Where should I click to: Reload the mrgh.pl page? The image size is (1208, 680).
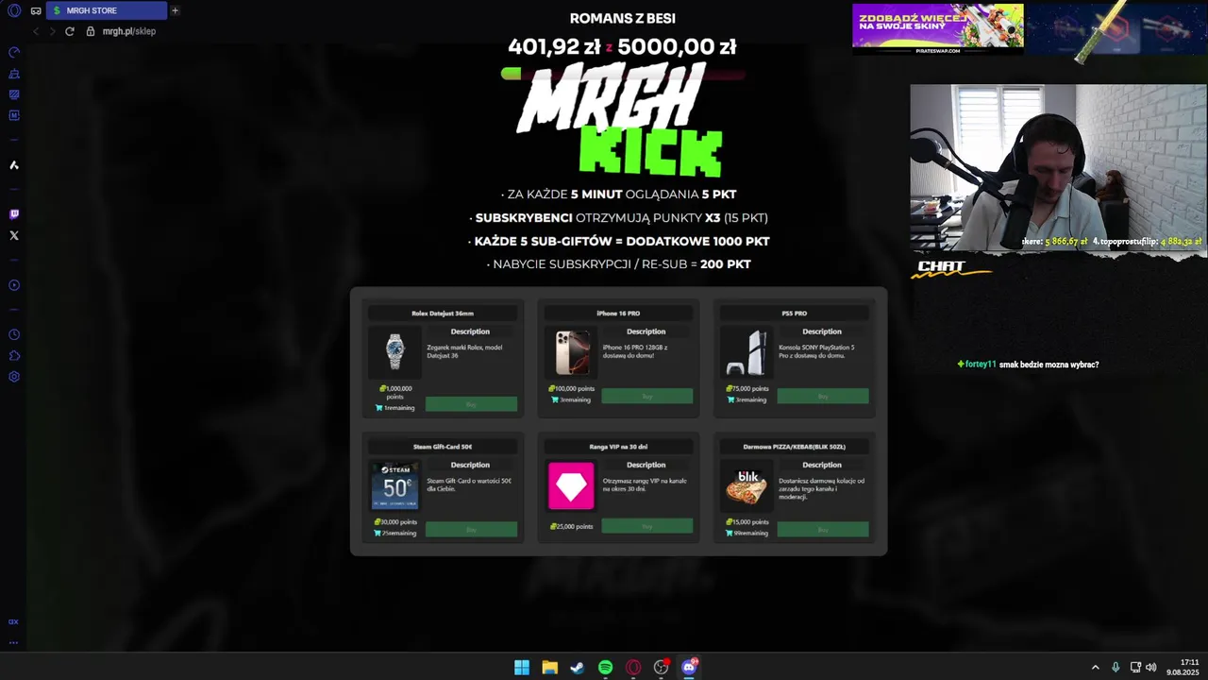coord(70,31)
